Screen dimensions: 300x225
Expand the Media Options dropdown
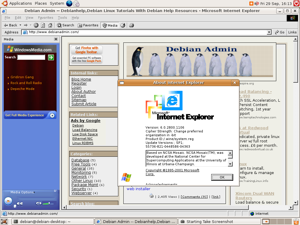(23, 192)
